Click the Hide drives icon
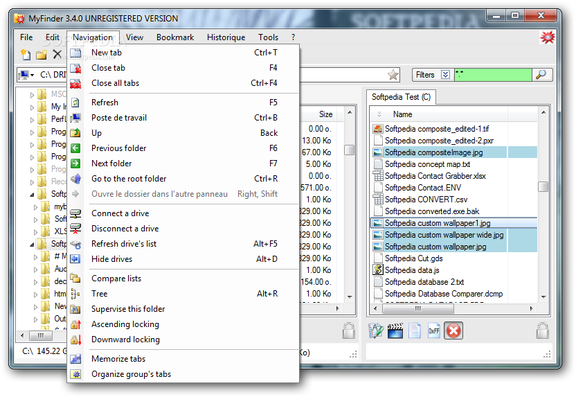Screen dimensions: 576x397 [x=75, y=259]
